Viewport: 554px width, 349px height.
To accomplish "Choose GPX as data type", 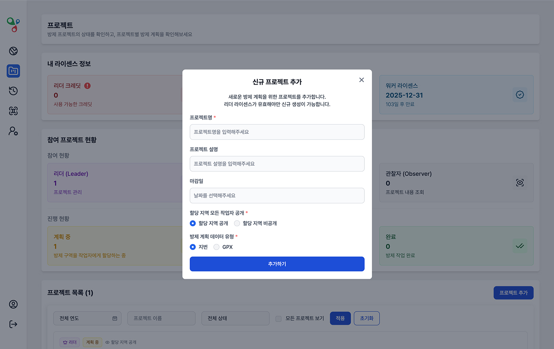I will (x=217, y=247).
